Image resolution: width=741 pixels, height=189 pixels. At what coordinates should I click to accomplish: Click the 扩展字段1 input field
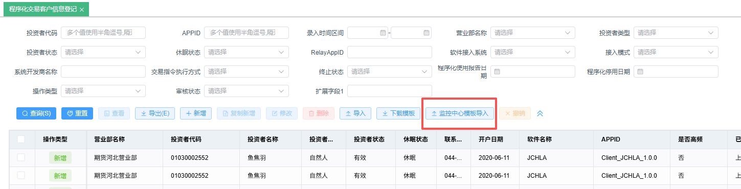point(390,91)
